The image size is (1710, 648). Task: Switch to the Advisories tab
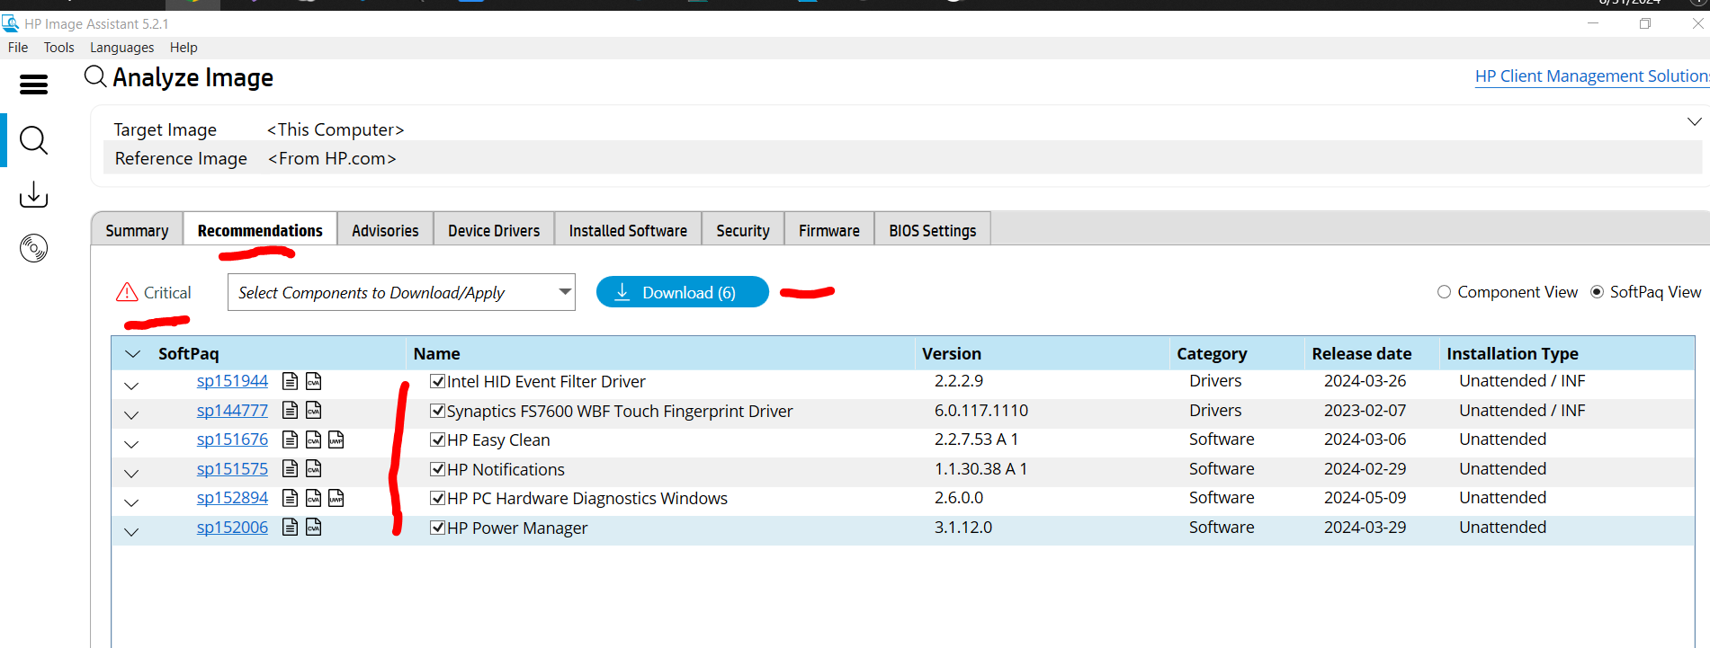385,230
